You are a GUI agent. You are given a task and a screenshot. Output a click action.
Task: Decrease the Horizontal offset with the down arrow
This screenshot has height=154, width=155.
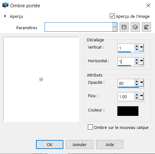coord(137,63)
